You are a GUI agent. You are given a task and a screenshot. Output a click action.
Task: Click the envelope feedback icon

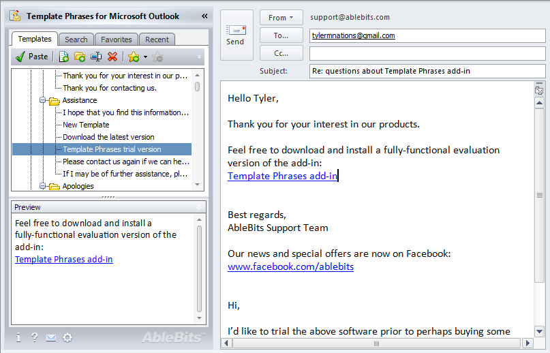51,338
